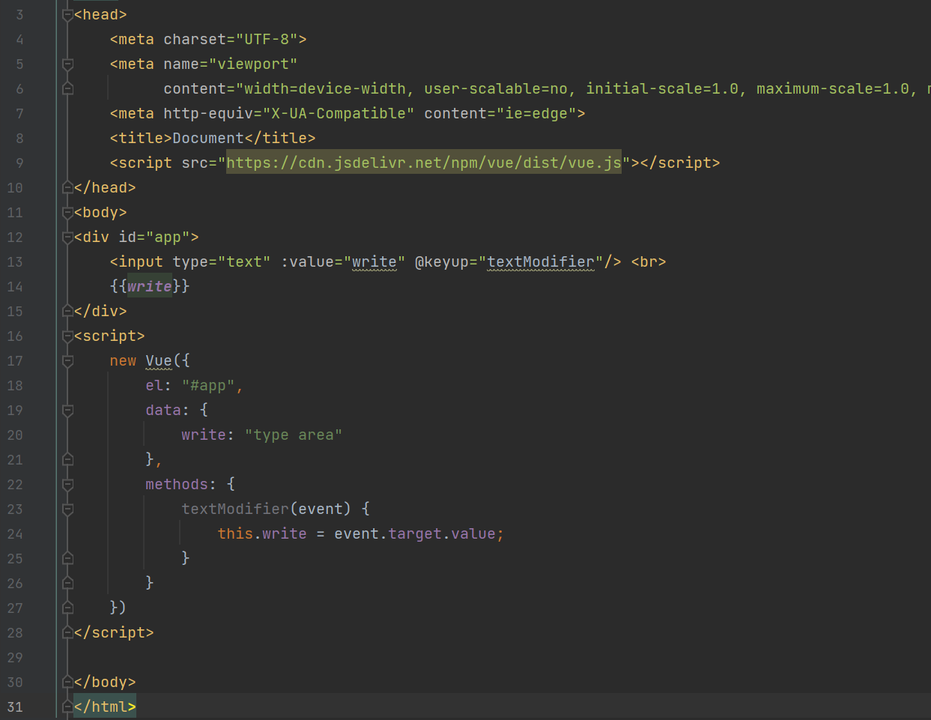Click the fold end marker beside </script> on line 28

67,633
